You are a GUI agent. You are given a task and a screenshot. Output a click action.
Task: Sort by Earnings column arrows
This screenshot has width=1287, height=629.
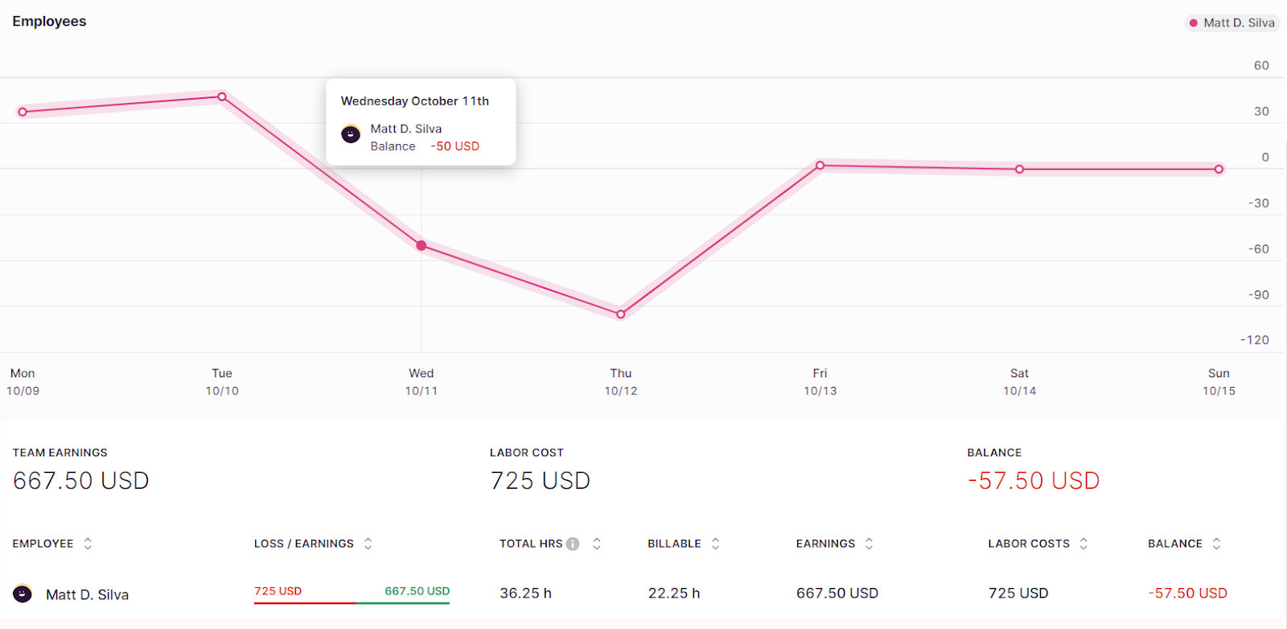tap(869, 544)
